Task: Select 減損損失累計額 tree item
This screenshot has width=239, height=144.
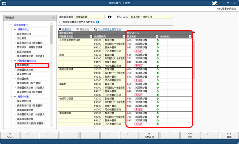Action: [32, 119]
